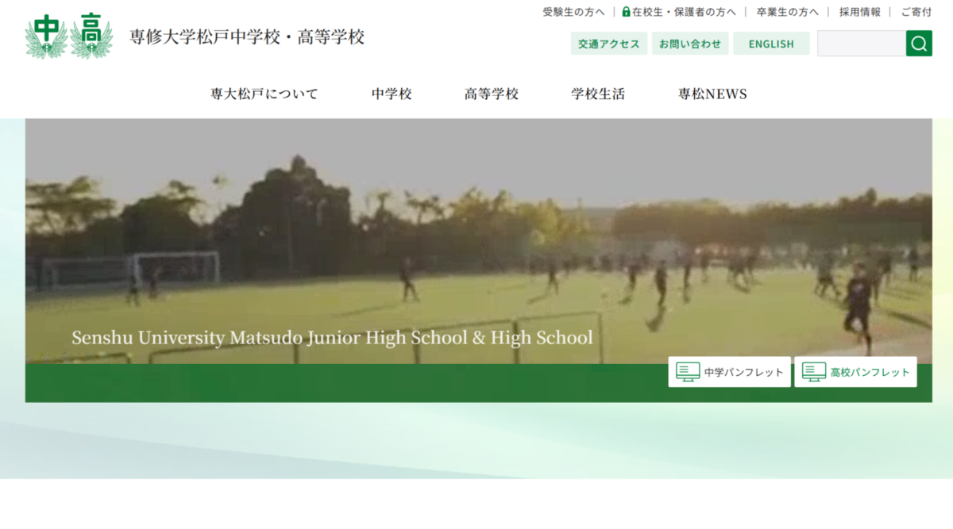The image size is (953, 529).
Task: Click the monitor icon on 中学パンフレット
Action: point(688,372)
